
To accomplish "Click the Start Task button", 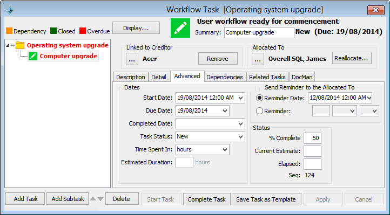I will tap(160, 199).
